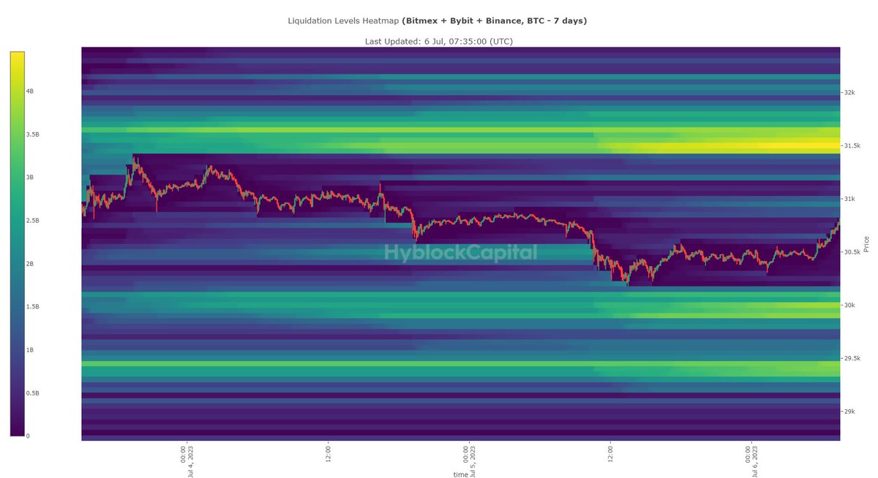Click the 4B colorbar tick label

pos(30,91)
